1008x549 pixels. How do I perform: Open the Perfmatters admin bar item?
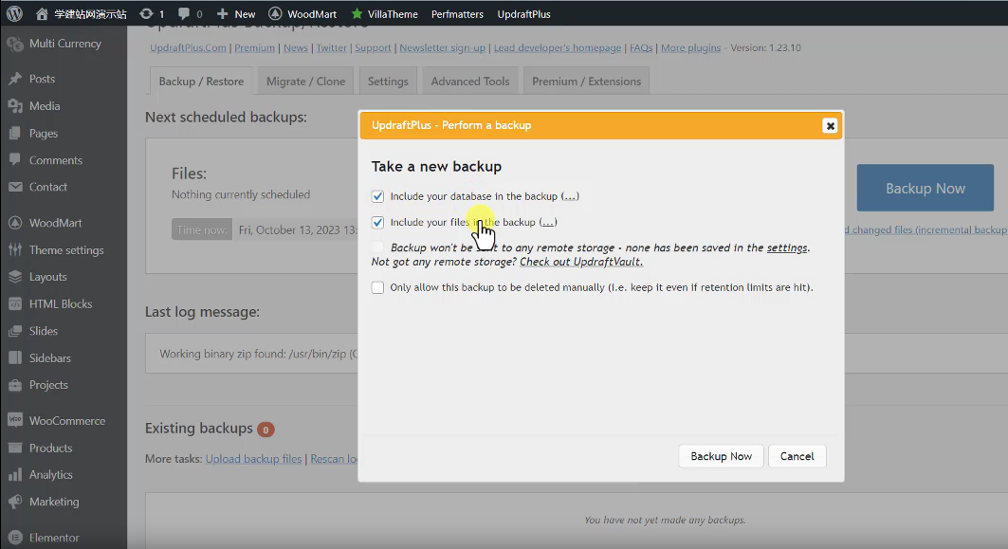(x=457, y=13)
